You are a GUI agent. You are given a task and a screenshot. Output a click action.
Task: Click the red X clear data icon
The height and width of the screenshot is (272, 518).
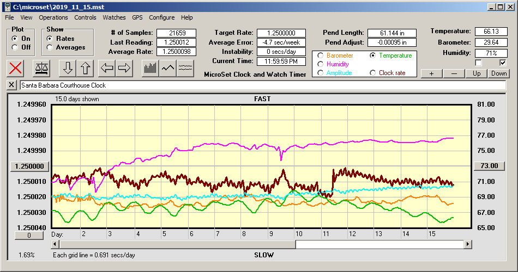pos(15,68)
